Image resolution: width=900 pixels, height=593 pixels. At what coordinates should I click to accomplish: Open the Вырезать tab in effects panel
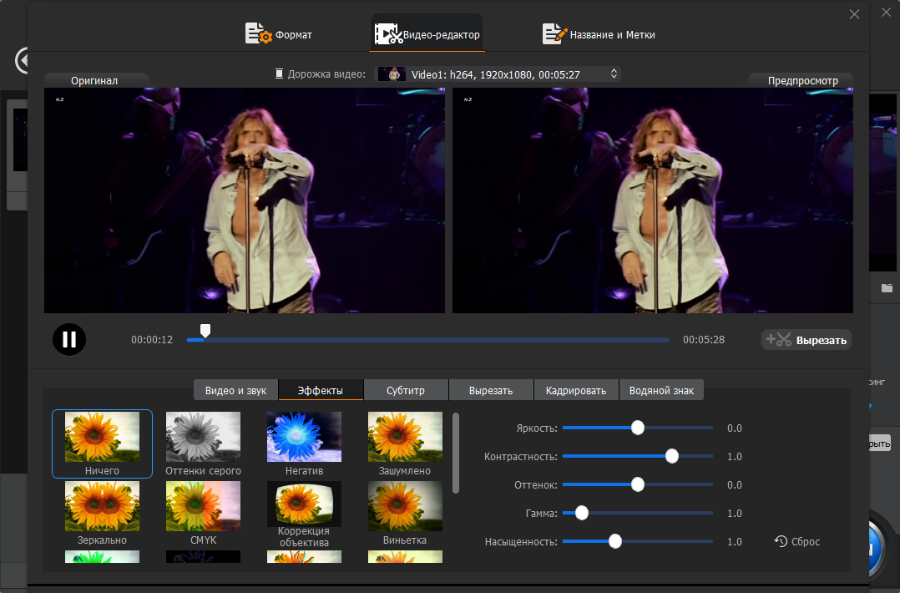(491, 390)
